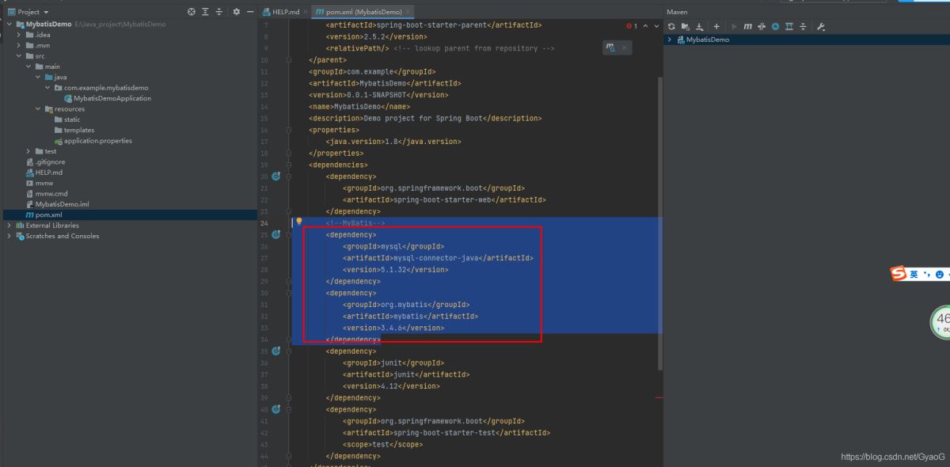Open Maven settings with the wrench icon
Image resolution: width=950 pixels, height=467 pixels.
pos(822,26)
